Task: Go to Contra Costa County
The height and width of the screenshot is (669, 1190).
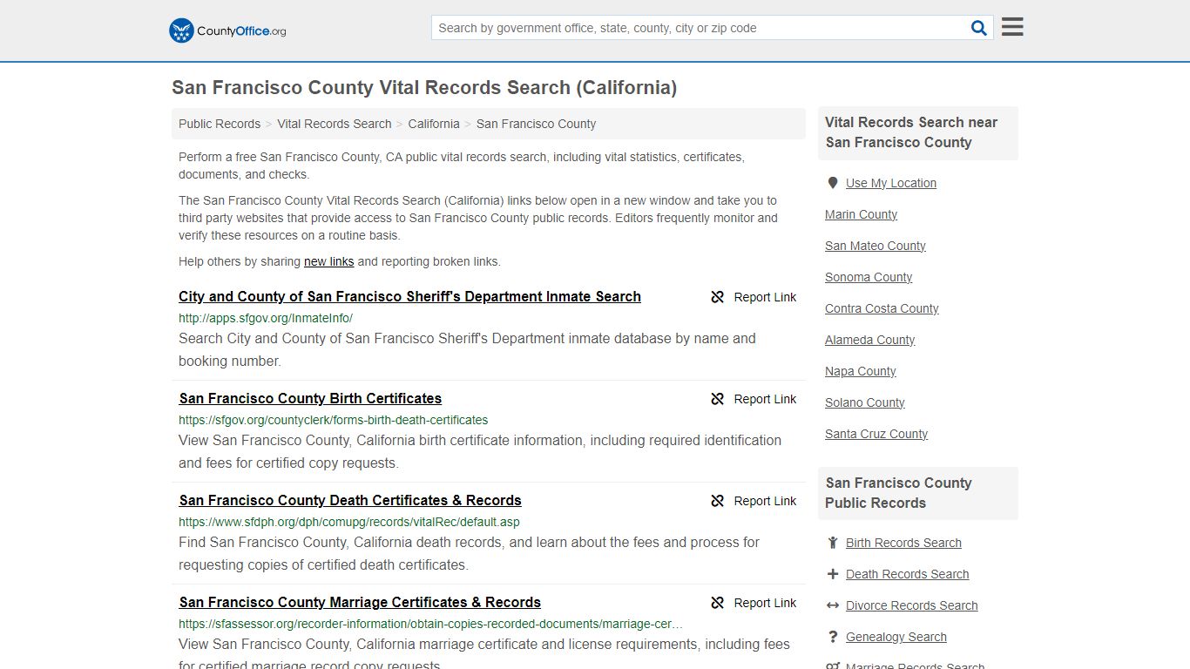Action: pos(882,308)
